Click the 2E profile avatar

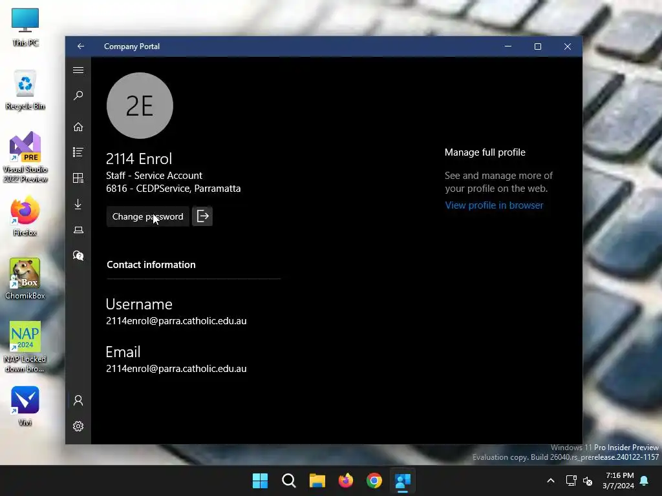tap(140, 105)
